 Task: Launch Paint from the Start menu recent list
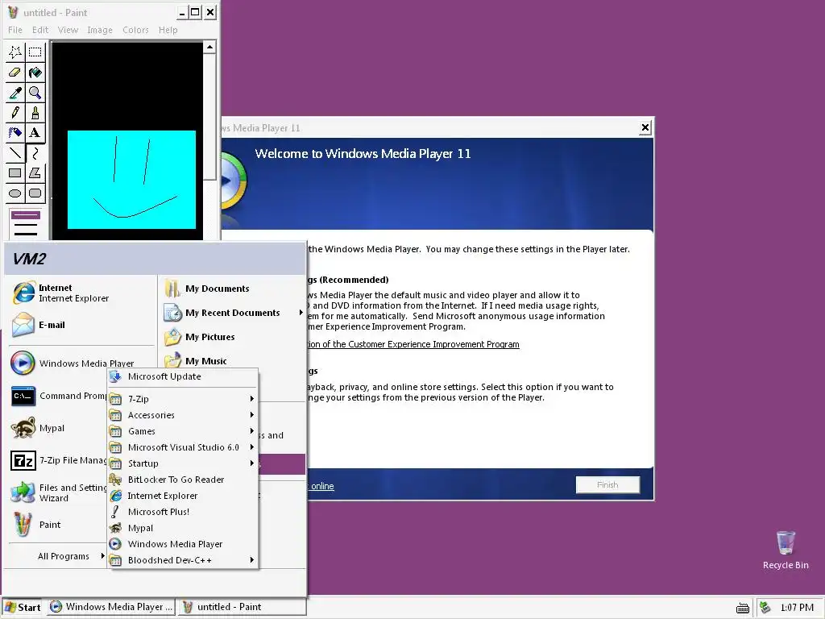click(x=58, y=525)
